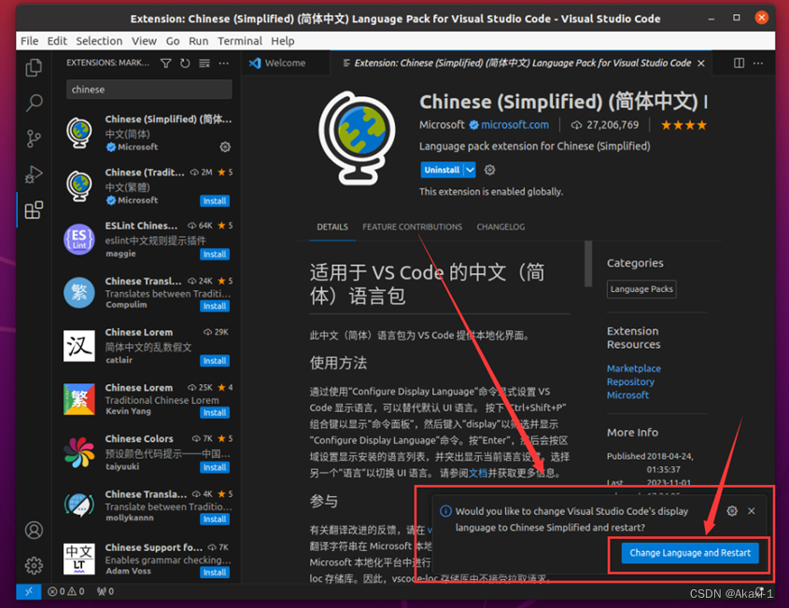
Task: Open the Selection menu
Action: (99, 41)
